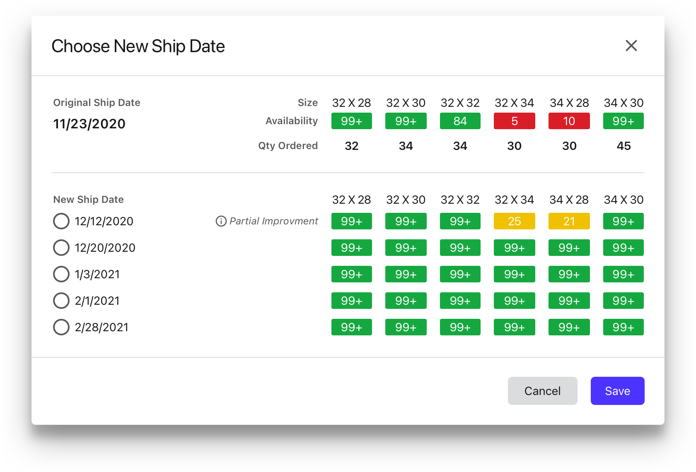Click the red availability badge showing 5
This screenshot has width=696, height=472.
coord(514,121)
